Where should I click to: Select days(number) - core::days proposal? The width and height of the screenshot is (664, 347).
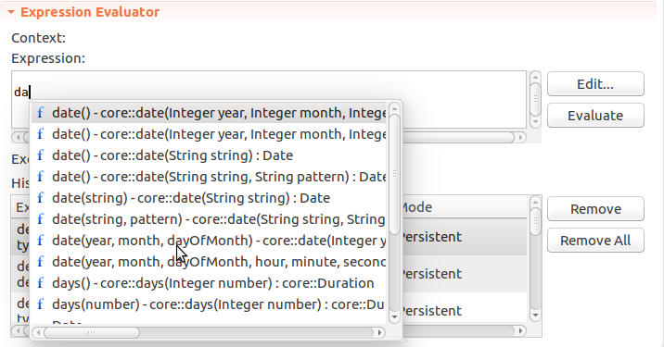click(x=209, y=304)
